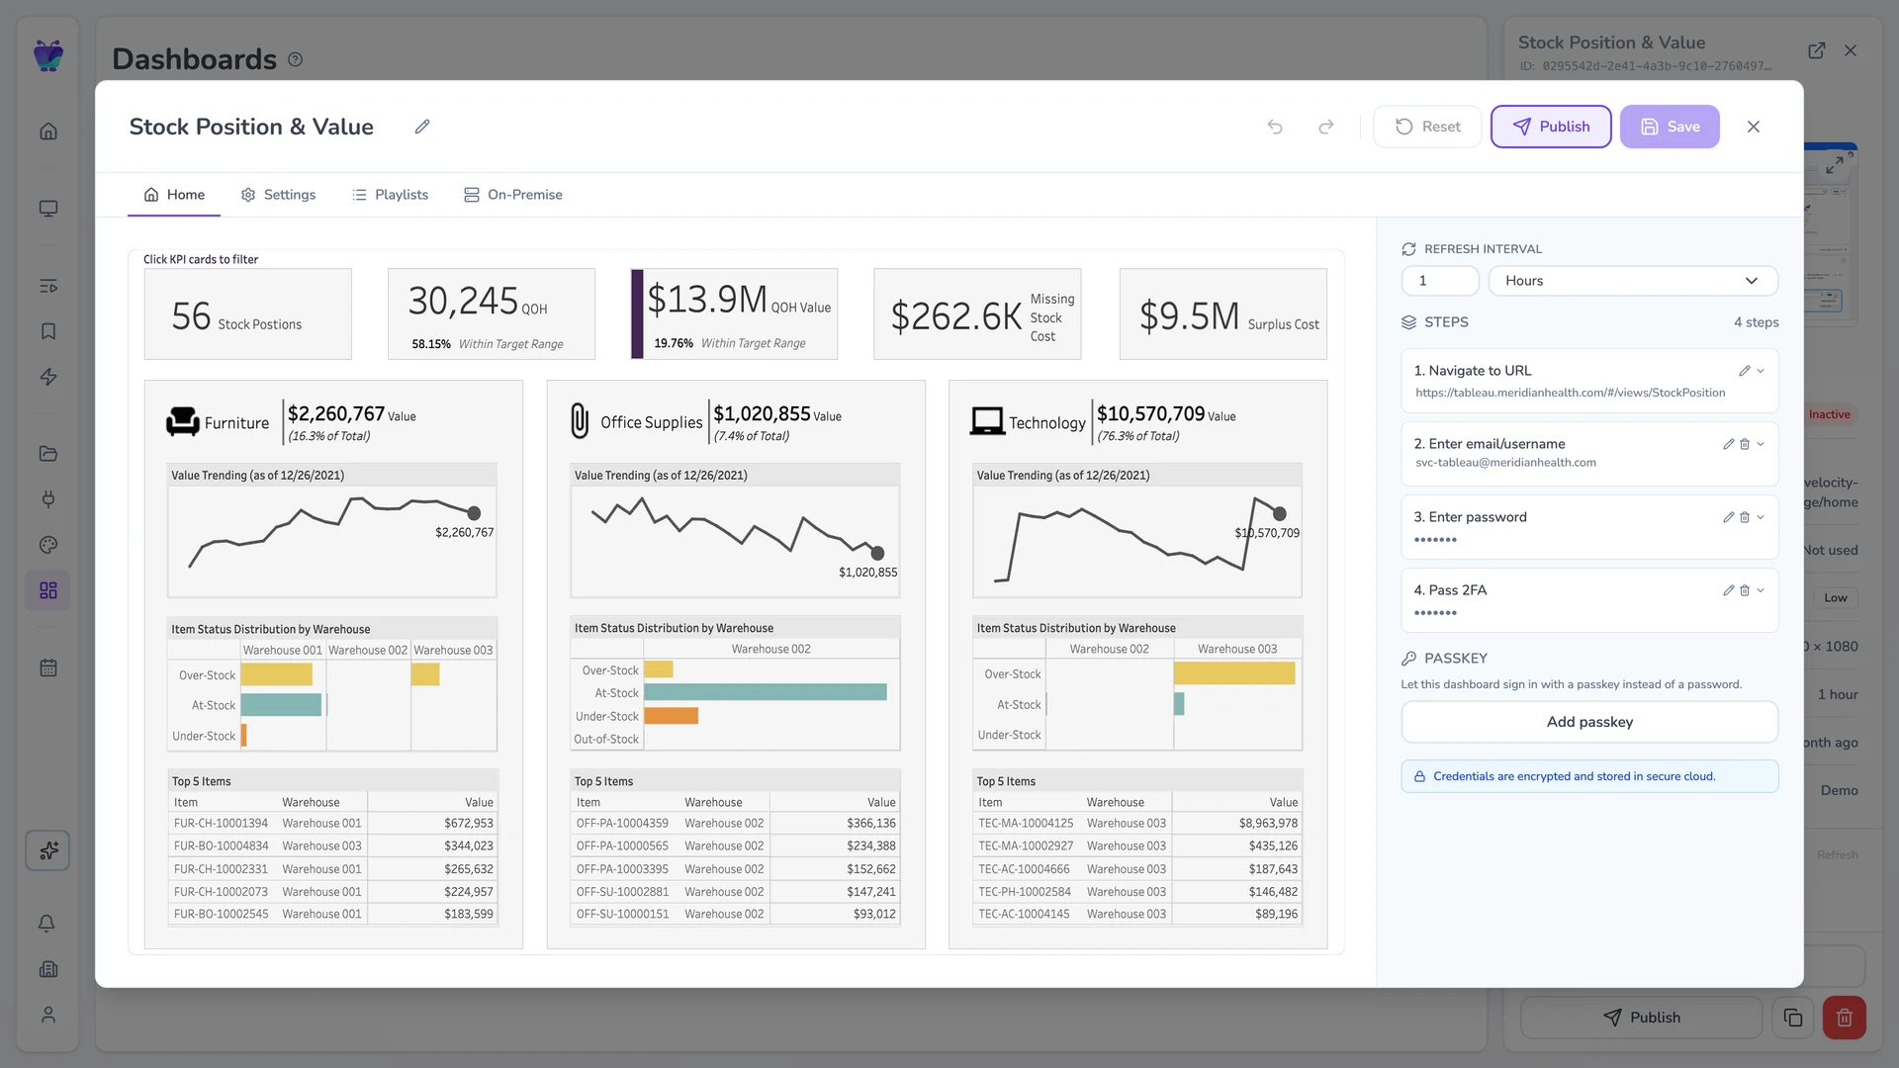Click the pencil icon beside the dashboard title
Image resolution: width=1899 pixels, height=1068 pixels.
pos(422,127)
